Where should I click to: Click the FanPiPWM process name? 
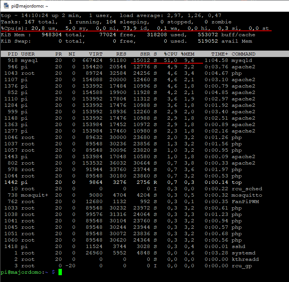(244, 202)
